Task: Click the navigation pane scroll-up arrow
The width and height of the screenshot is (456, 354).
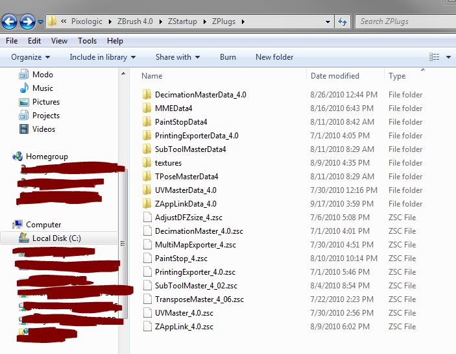Action: tap(123, 73)
